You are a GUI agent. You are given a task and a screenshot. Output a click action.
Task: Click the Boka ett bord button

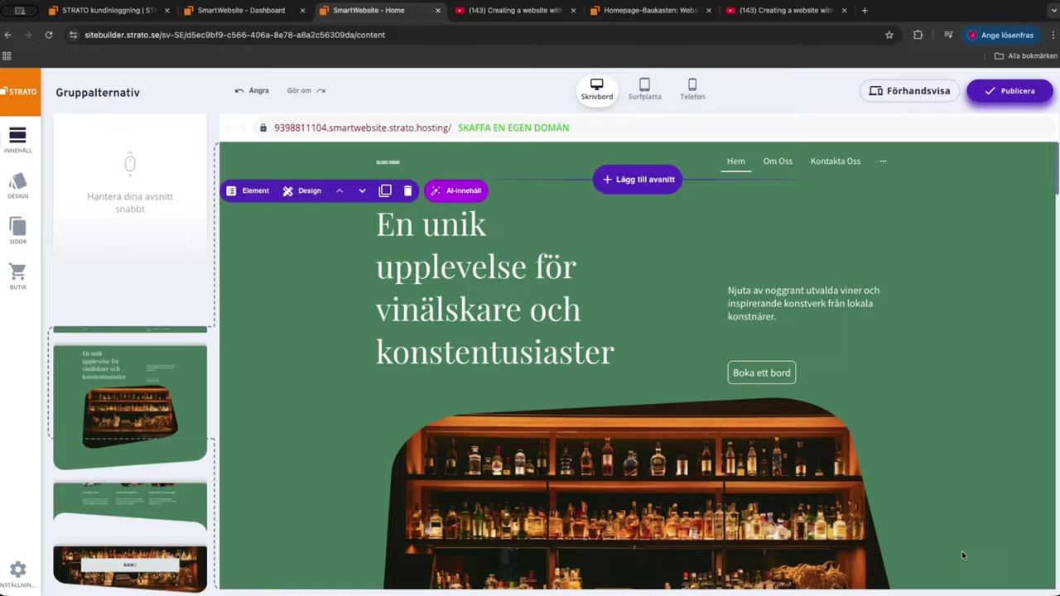tap(762, 372)
